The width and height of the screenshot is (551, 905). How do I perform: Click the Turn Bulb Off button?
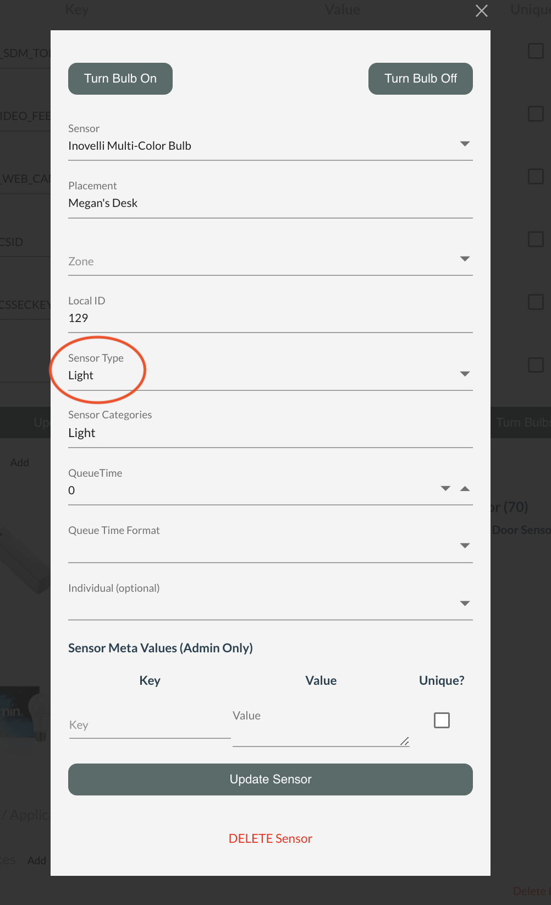pos(421,79)
